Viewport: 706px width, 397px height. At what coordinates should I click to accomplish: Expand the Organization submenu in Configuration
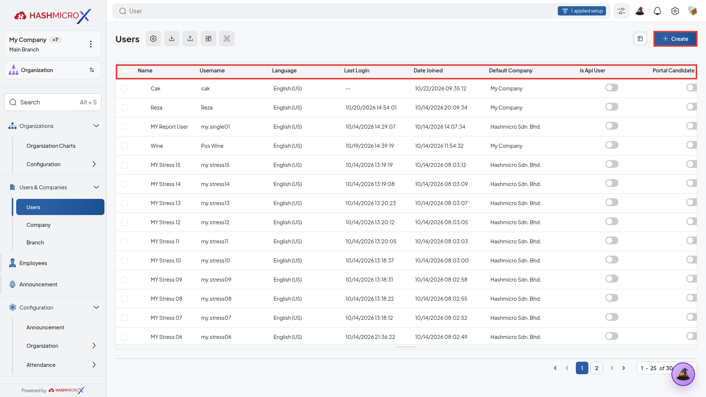[94, 346]
